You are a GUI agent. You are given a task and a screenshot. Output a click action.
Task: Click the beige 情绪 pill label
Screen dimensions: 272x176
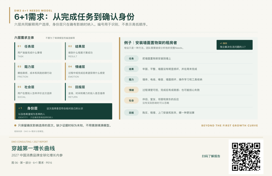point(131,90)
